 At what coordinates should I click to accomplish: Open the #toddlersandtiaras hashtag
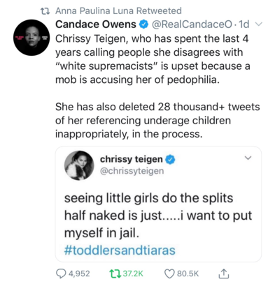coord(120,251)
